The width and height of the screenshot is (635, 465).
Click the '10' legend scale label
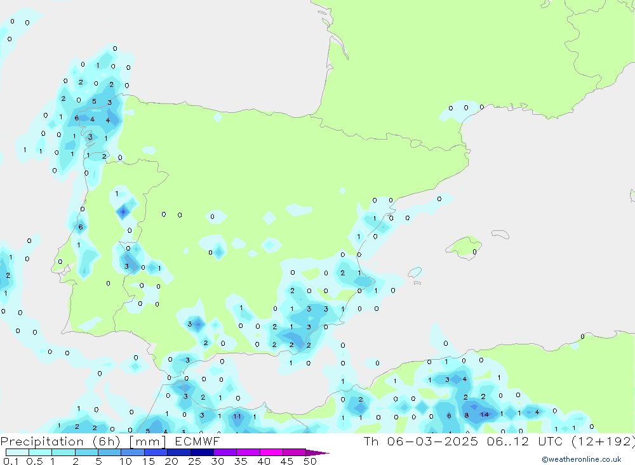click(x=126, y=461)
